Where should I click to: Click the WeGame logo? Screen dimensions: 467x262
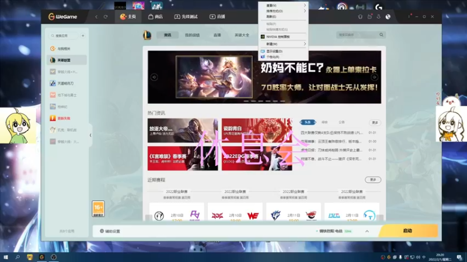tap(62, 17)
